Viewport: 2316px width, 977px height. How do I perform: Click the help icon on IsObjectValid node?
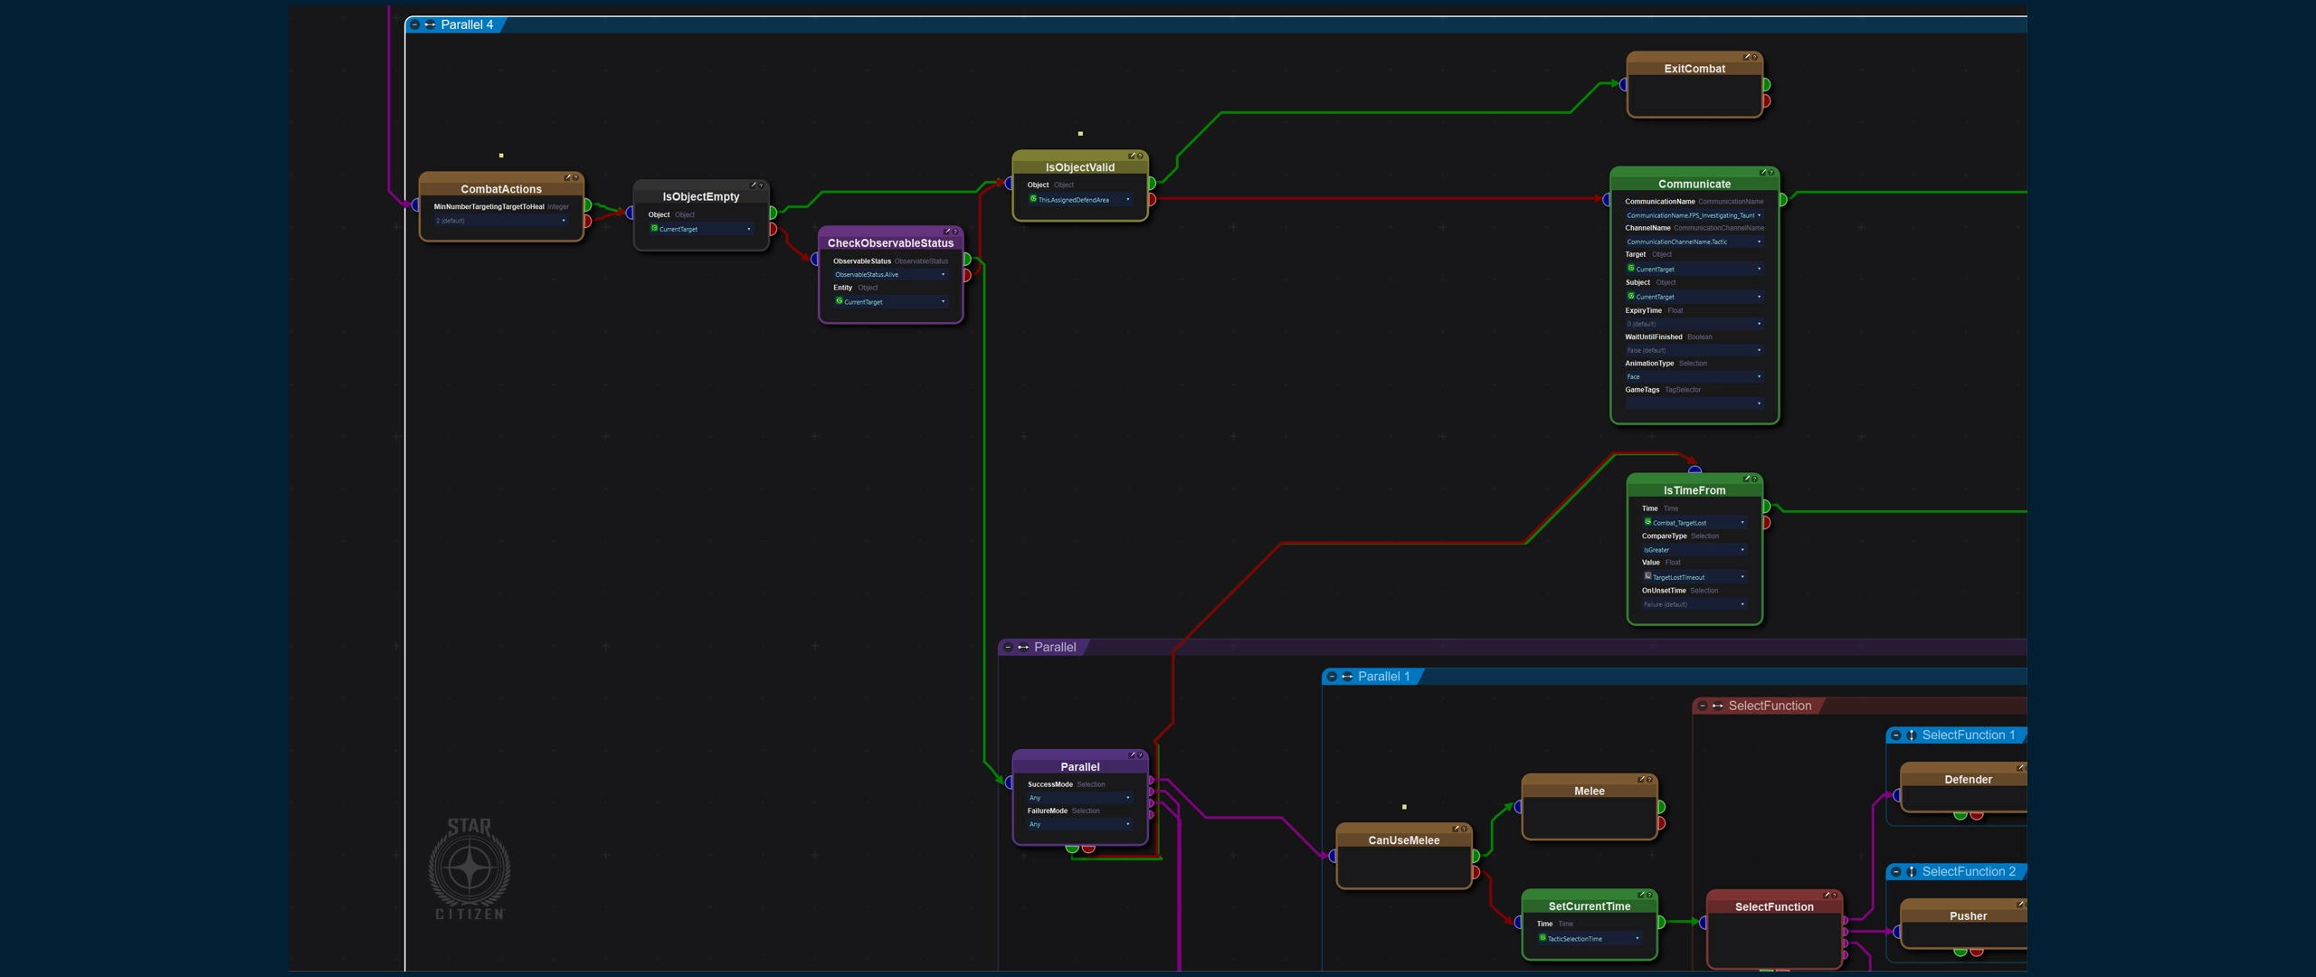click(1140, 156)
